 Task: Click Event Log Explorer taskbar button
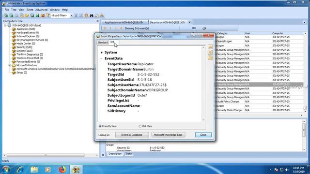tap(76, 170)
